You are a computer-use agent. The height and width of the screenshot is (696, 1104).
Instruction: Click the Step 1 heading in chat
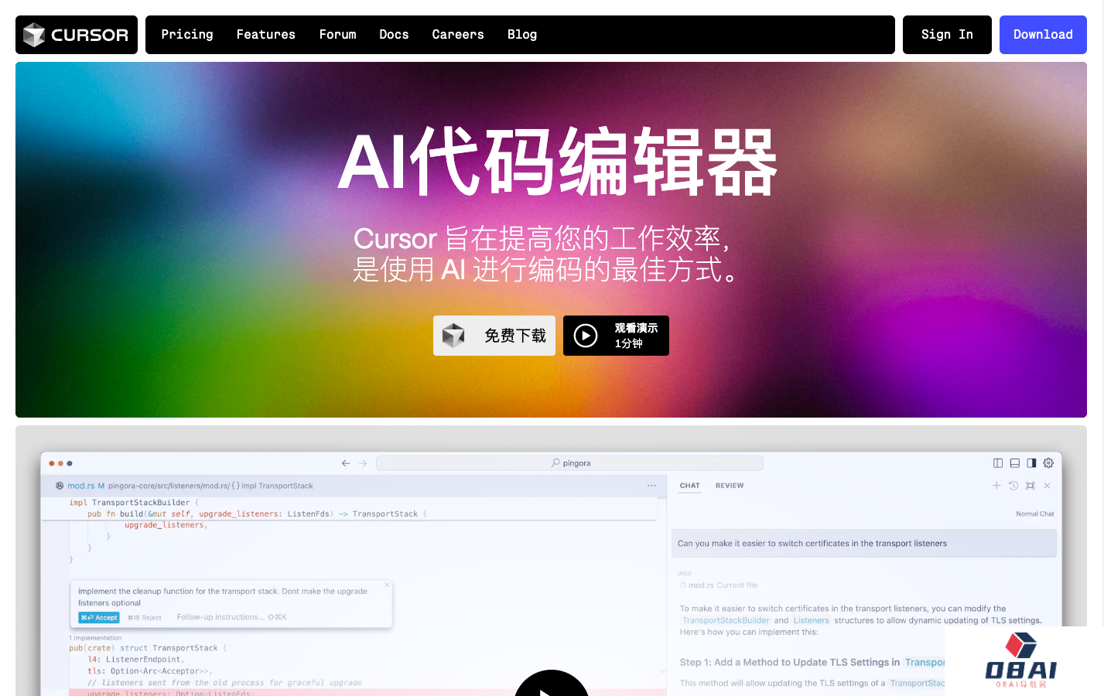(812, 663)
